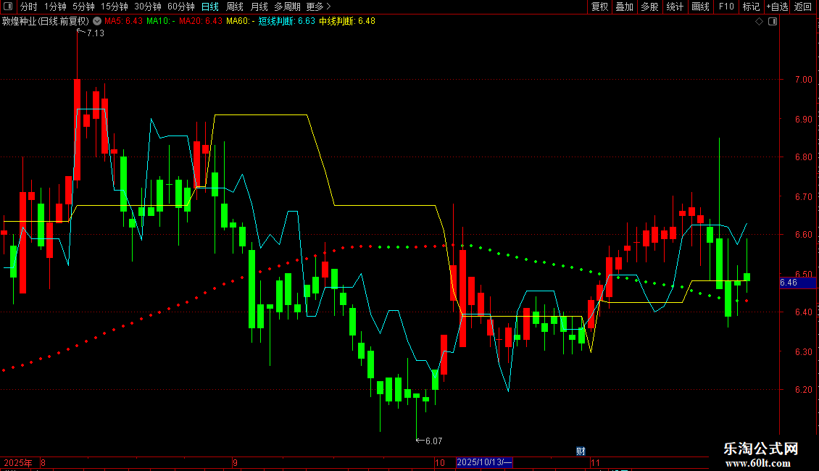
Task: Click month 9 marker on time axis
Action: pos(235,462)
